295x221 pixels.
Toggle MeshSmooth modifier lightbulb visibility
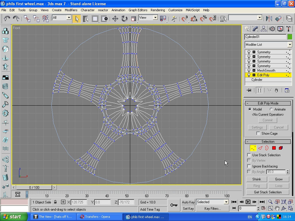click(x=249, y=71)
